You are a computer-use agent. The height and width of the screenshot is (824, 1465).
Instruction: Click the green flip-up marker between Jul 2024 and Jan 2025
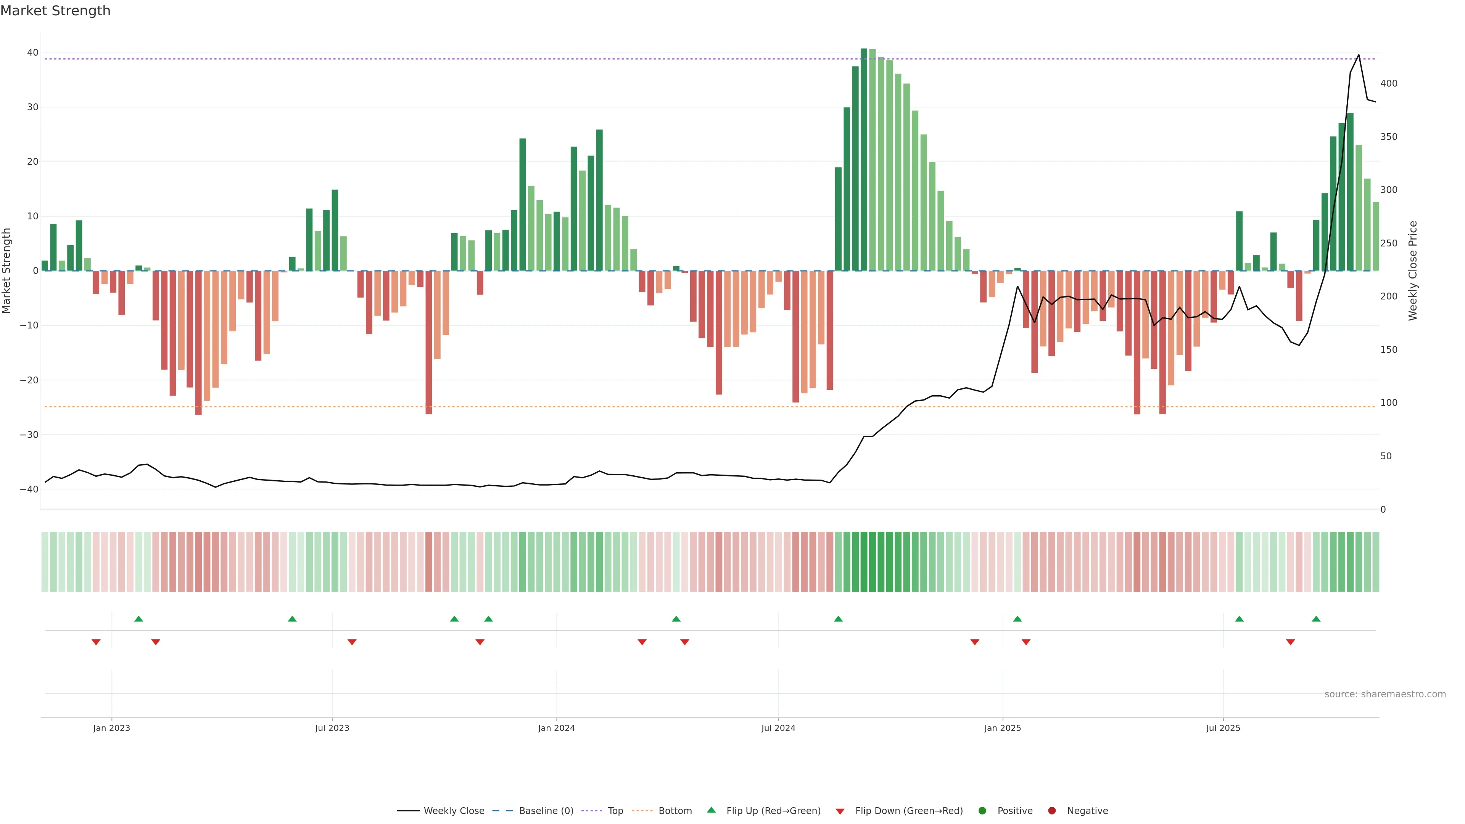(838, 619)
